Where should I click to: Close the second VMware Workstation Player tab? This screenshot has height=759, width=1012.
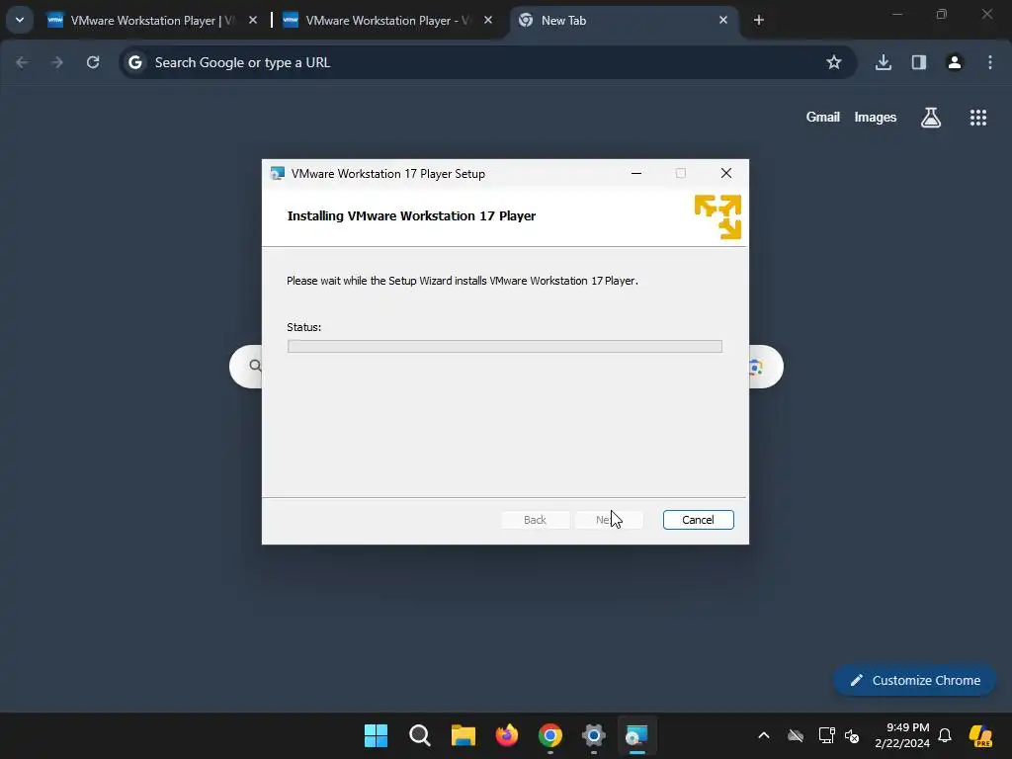(488, 20)
